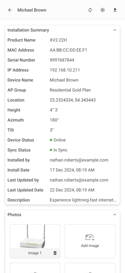The image size is (125, 273).
Task: Click the Last Updated by email address
Action: click(79, 180)
